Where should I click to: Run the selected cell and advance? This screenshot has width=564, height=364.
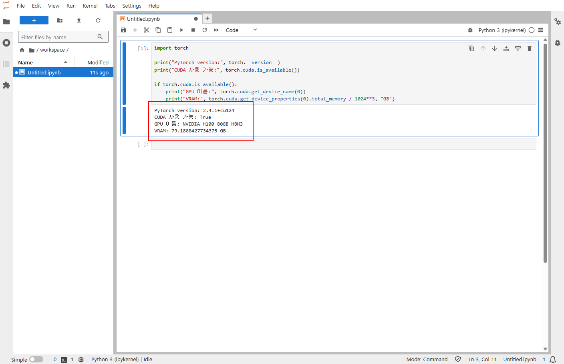coord(181,30)
